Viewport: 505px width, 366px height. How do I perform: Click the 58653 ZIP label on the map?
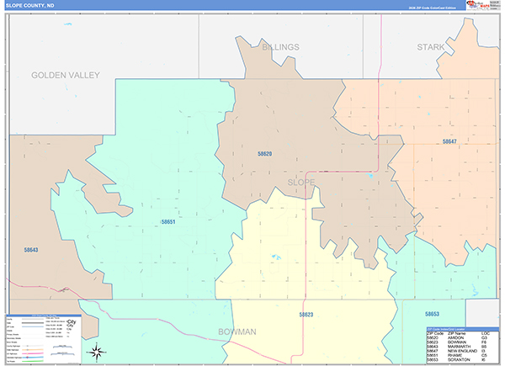pyautogui.click(x=432, y=314)
